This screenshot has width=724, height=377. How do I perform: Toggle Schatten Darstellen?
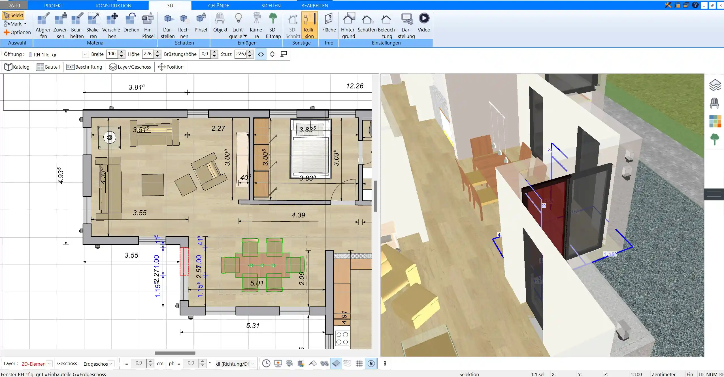(x=168, y=26)
